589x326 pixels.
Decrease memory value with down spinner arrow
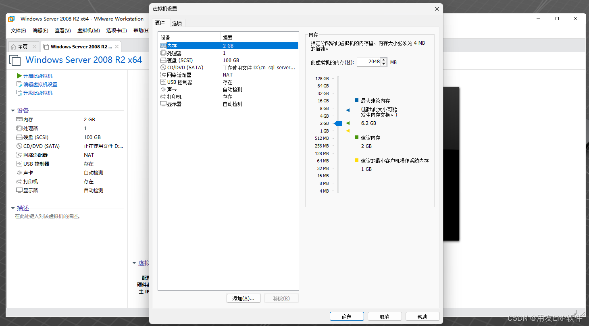(x=383, y=64)
